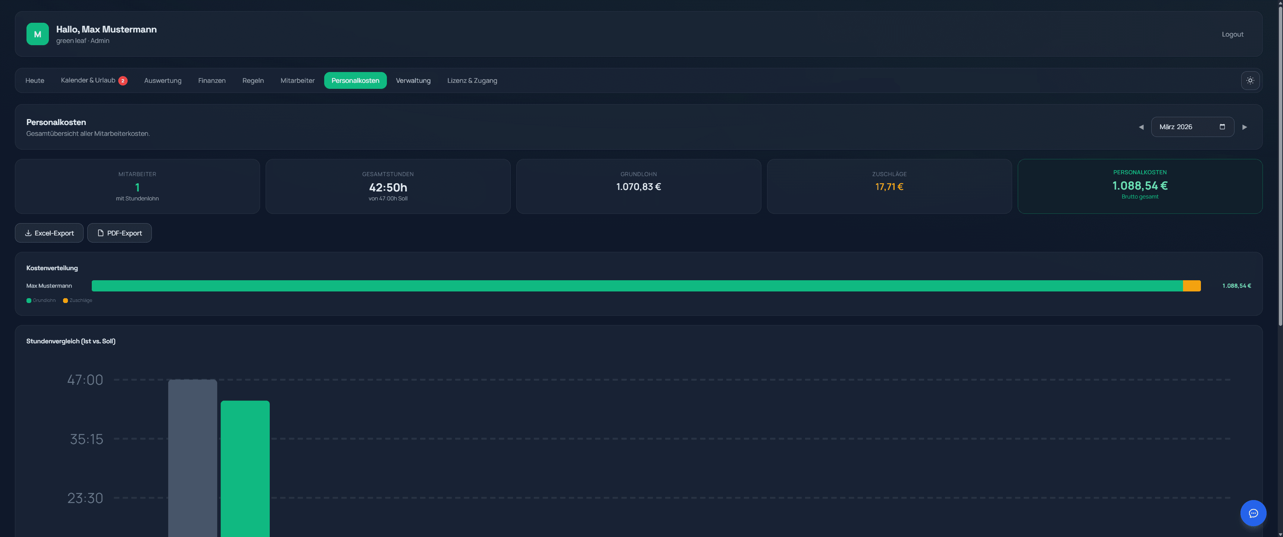Click the Excel-Export button
This screenshot has height=537, width=1283.
(49, 232)
